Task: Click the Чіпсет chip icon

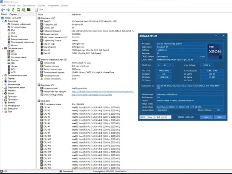Action: [x=9, y=66]
